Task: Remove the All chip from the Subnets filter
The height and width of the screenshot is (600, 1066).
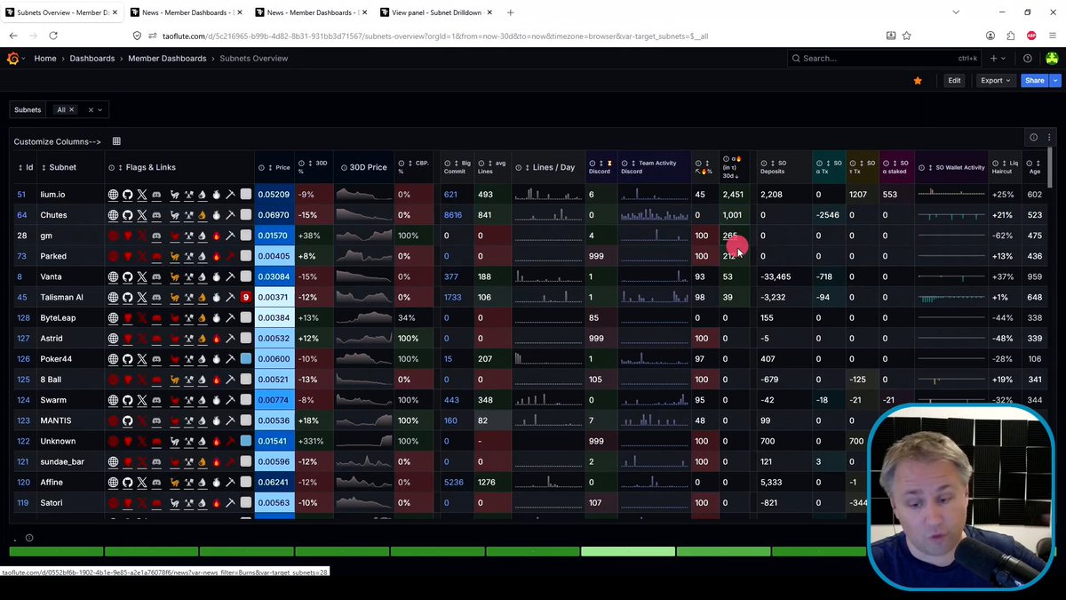Action: tap(71, 110)
